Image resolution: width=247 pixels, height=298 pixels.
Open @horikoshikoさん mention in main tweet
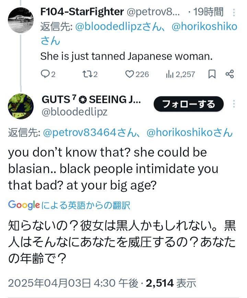[189, 133]
